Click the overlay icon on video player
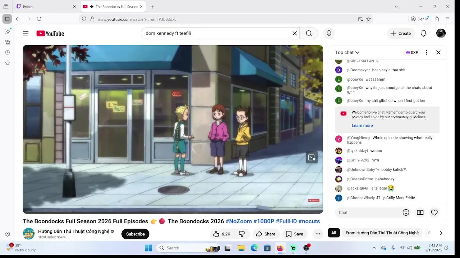Viewport: 460px width, 258px height. tap(312, 157)
